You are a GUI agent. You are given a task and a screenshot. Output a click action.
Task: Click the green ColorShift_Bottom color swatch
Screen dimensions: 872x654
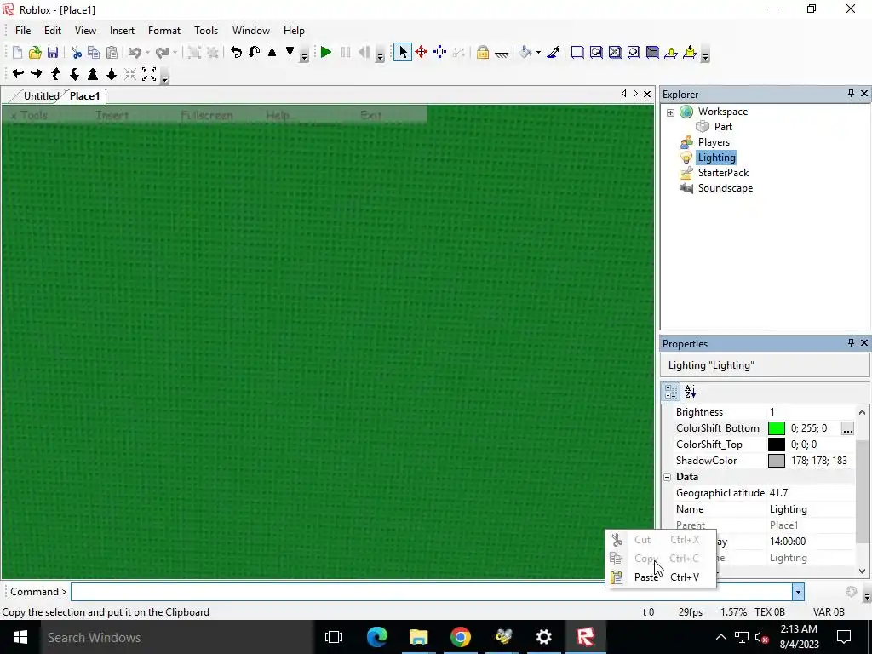coord(777,428)
